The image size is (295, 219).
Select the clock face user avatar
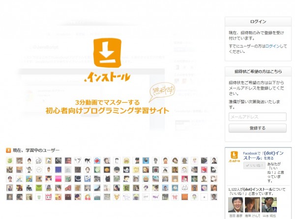(x=39, y=170)
